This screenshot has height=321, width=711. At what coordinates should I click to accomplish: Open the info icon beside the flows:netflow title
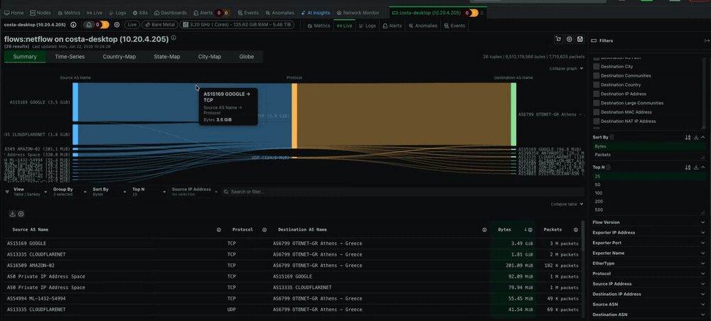click(173, 38)
